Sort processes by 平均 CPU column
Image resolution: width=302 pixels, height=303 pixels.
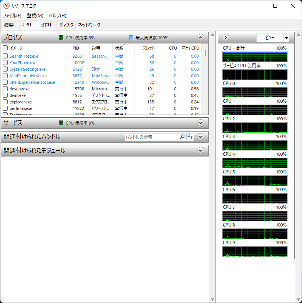pos(190,48)
